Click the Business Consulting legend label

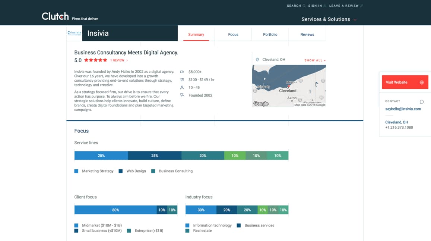click(x=176, y=171)
